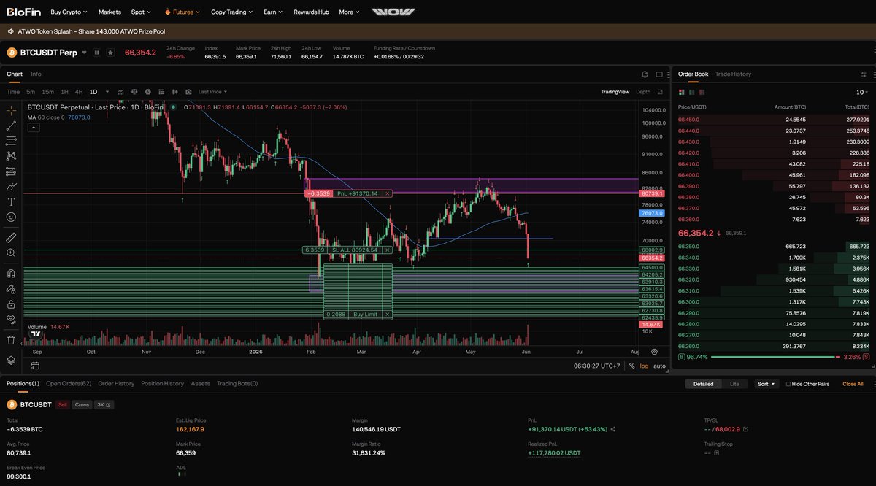Open the order book settings sliders icon
The height and width of the screenshot is (486, 876).
pos(864,74)
